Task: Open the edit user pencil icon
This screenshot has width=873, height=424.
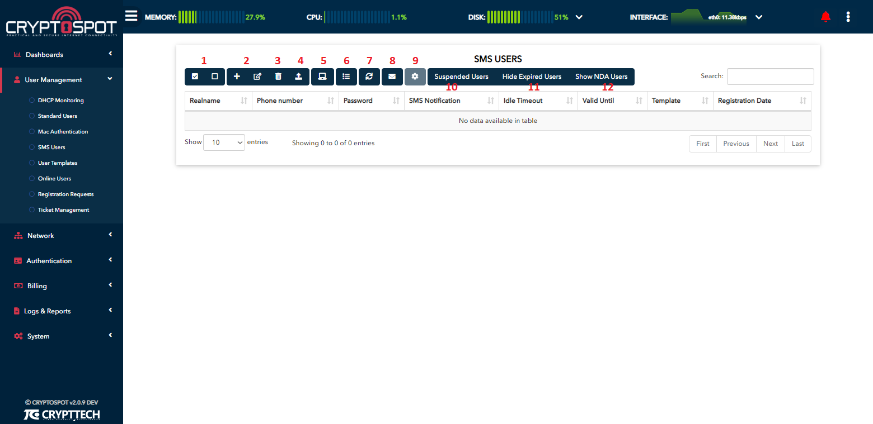Action: point(257,77)
